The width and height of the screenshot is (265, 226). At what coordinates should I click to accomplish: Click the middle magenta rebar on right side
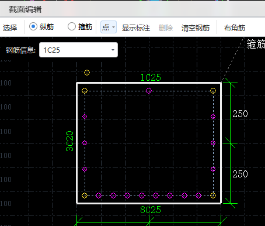(x=213, y=143)
